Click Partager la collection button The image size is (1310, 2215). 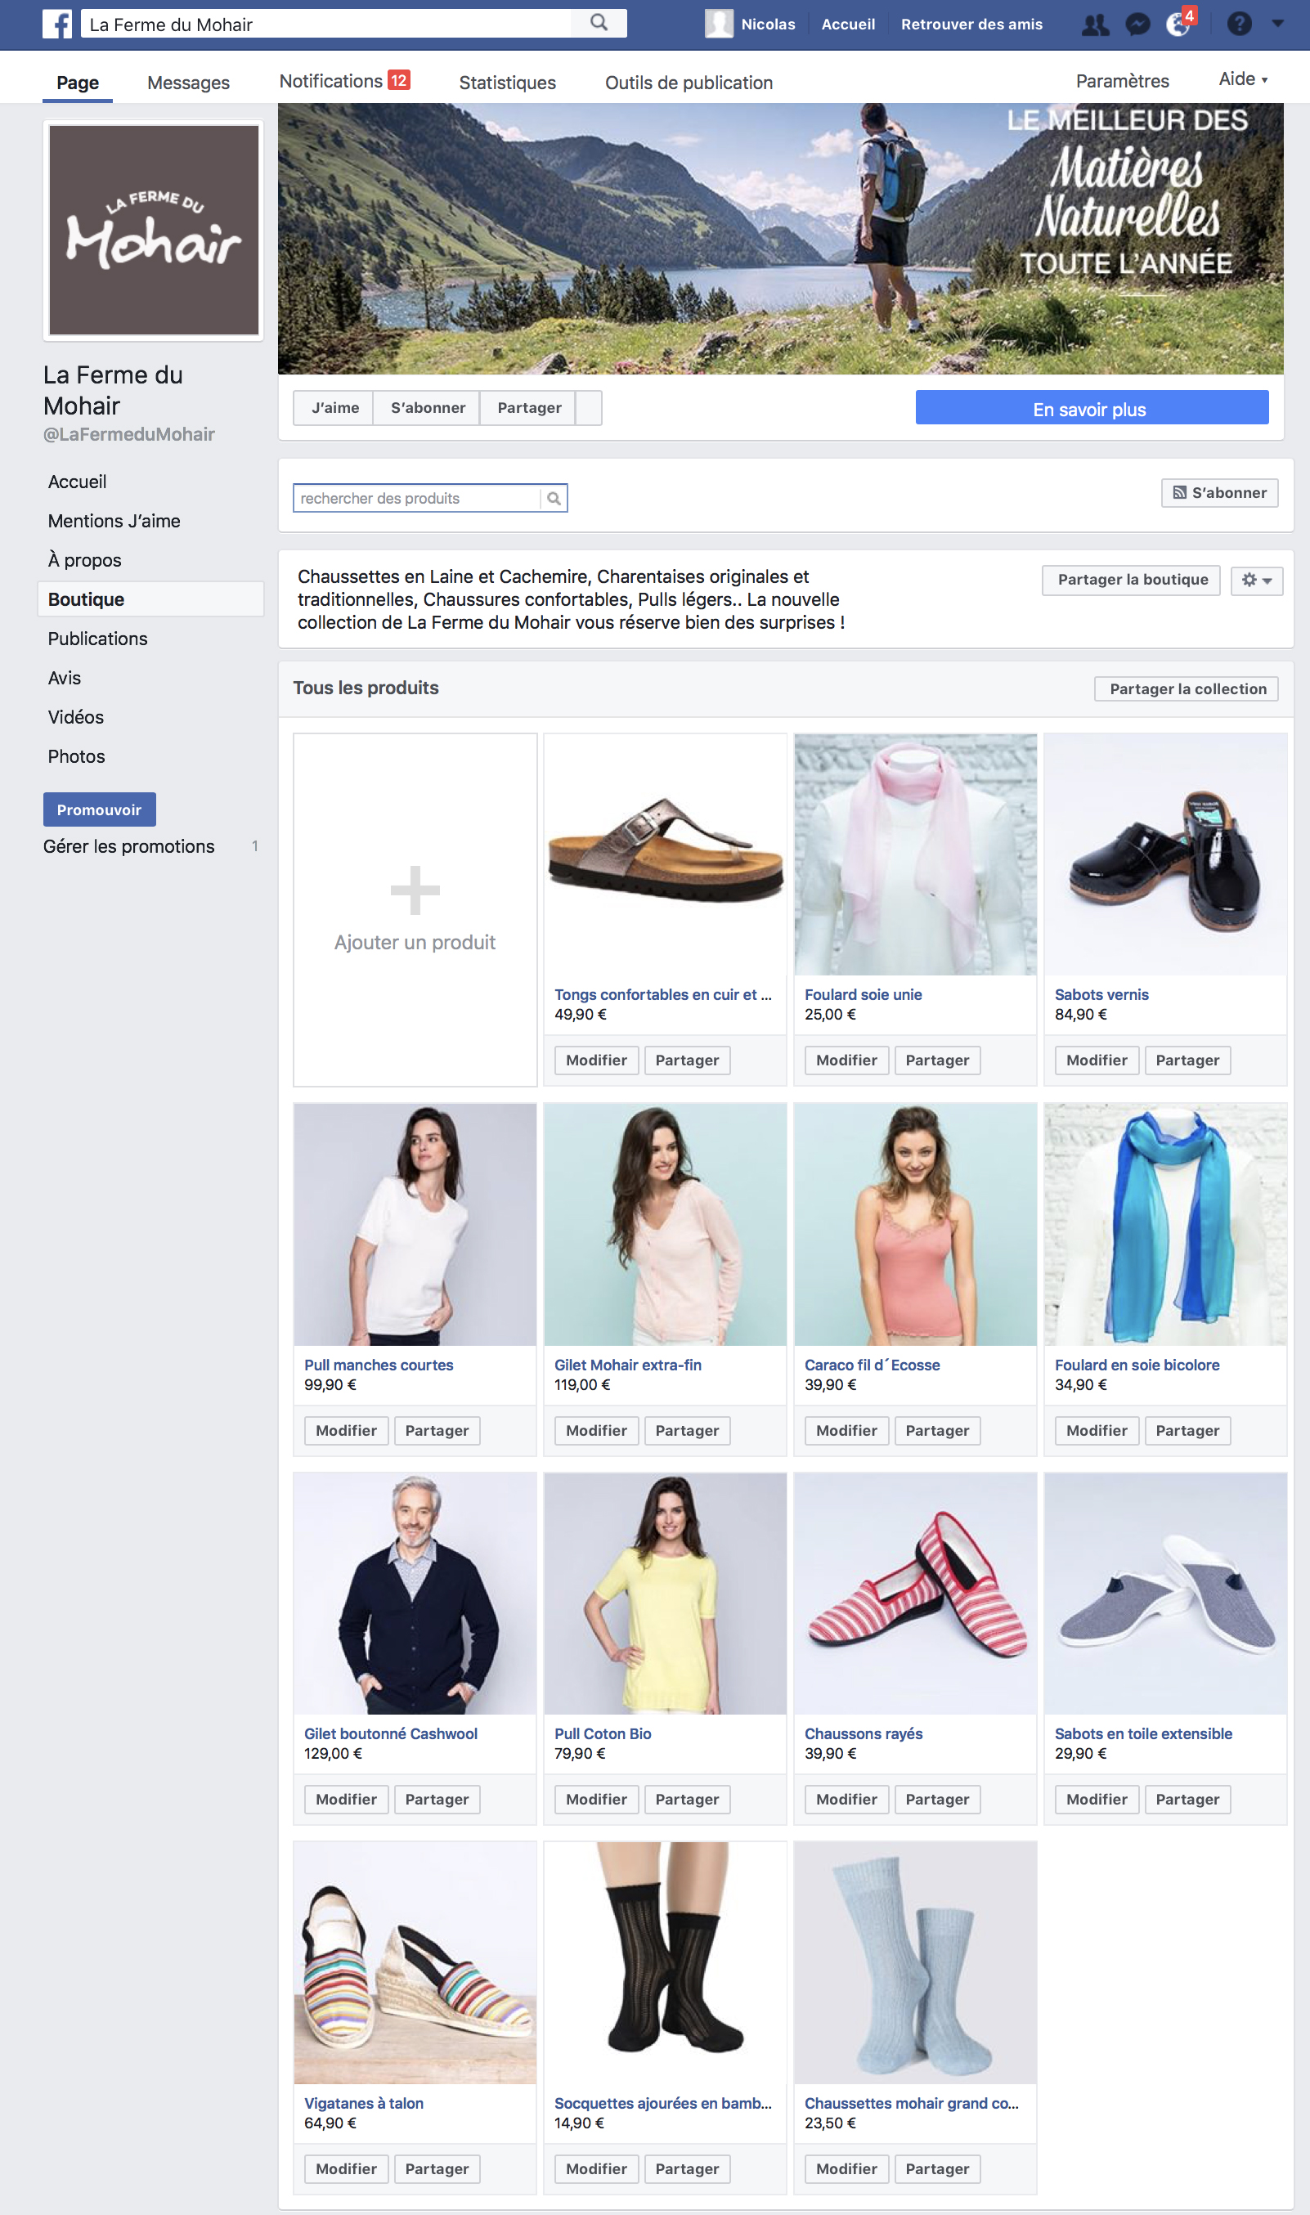tap(1187, 689)
